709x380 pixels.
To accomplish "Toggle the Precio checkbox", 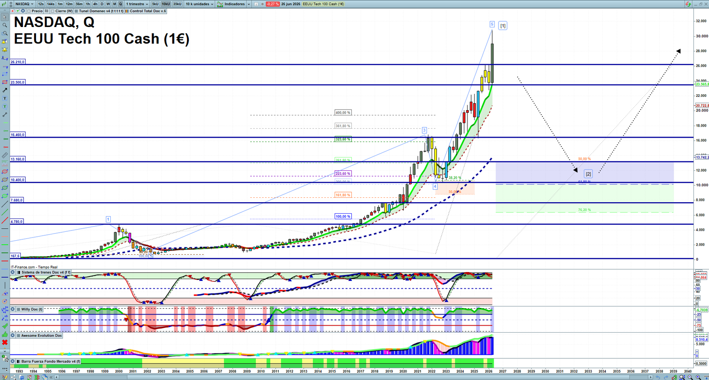I will 29,11.
